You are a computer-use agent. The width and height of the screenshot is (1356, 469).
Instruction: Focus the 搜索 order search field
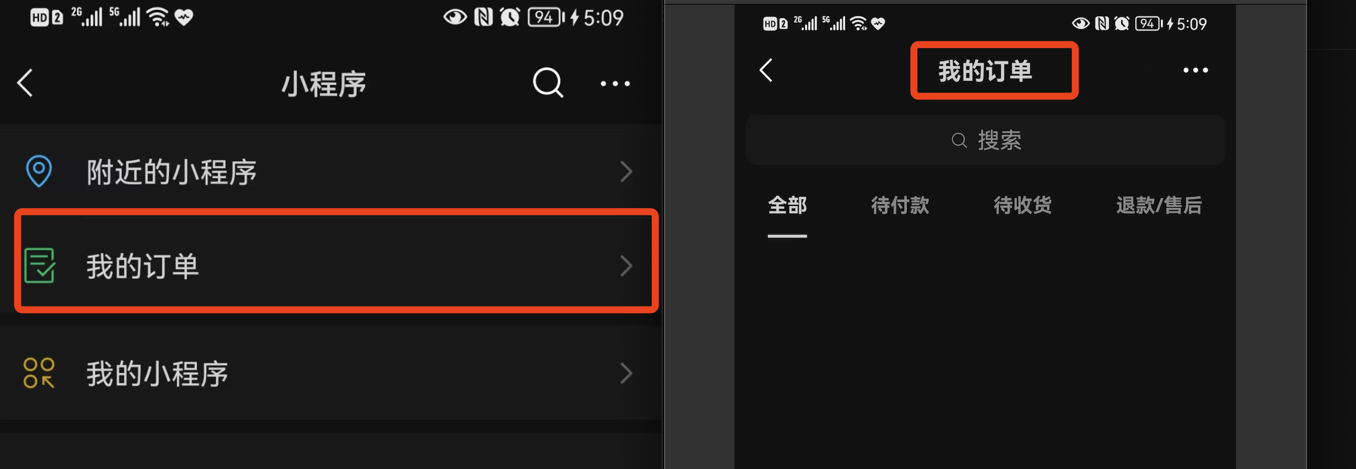986,140
